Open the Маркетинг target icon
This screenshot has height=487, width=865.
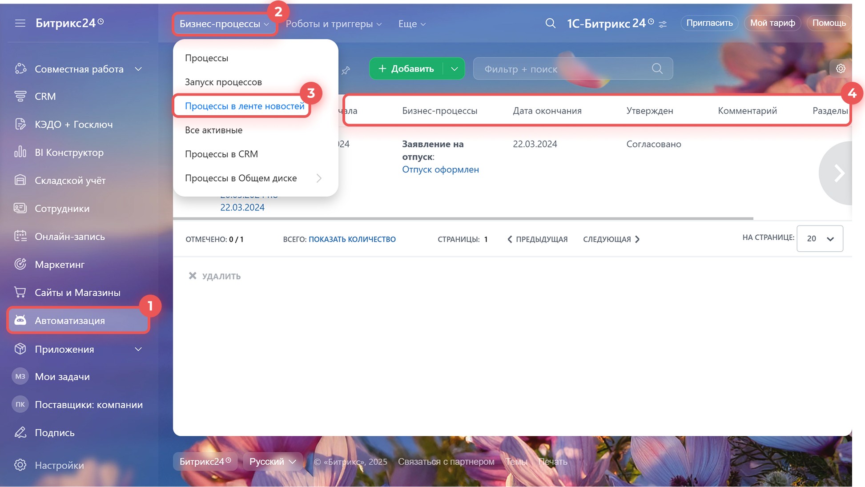20,264
